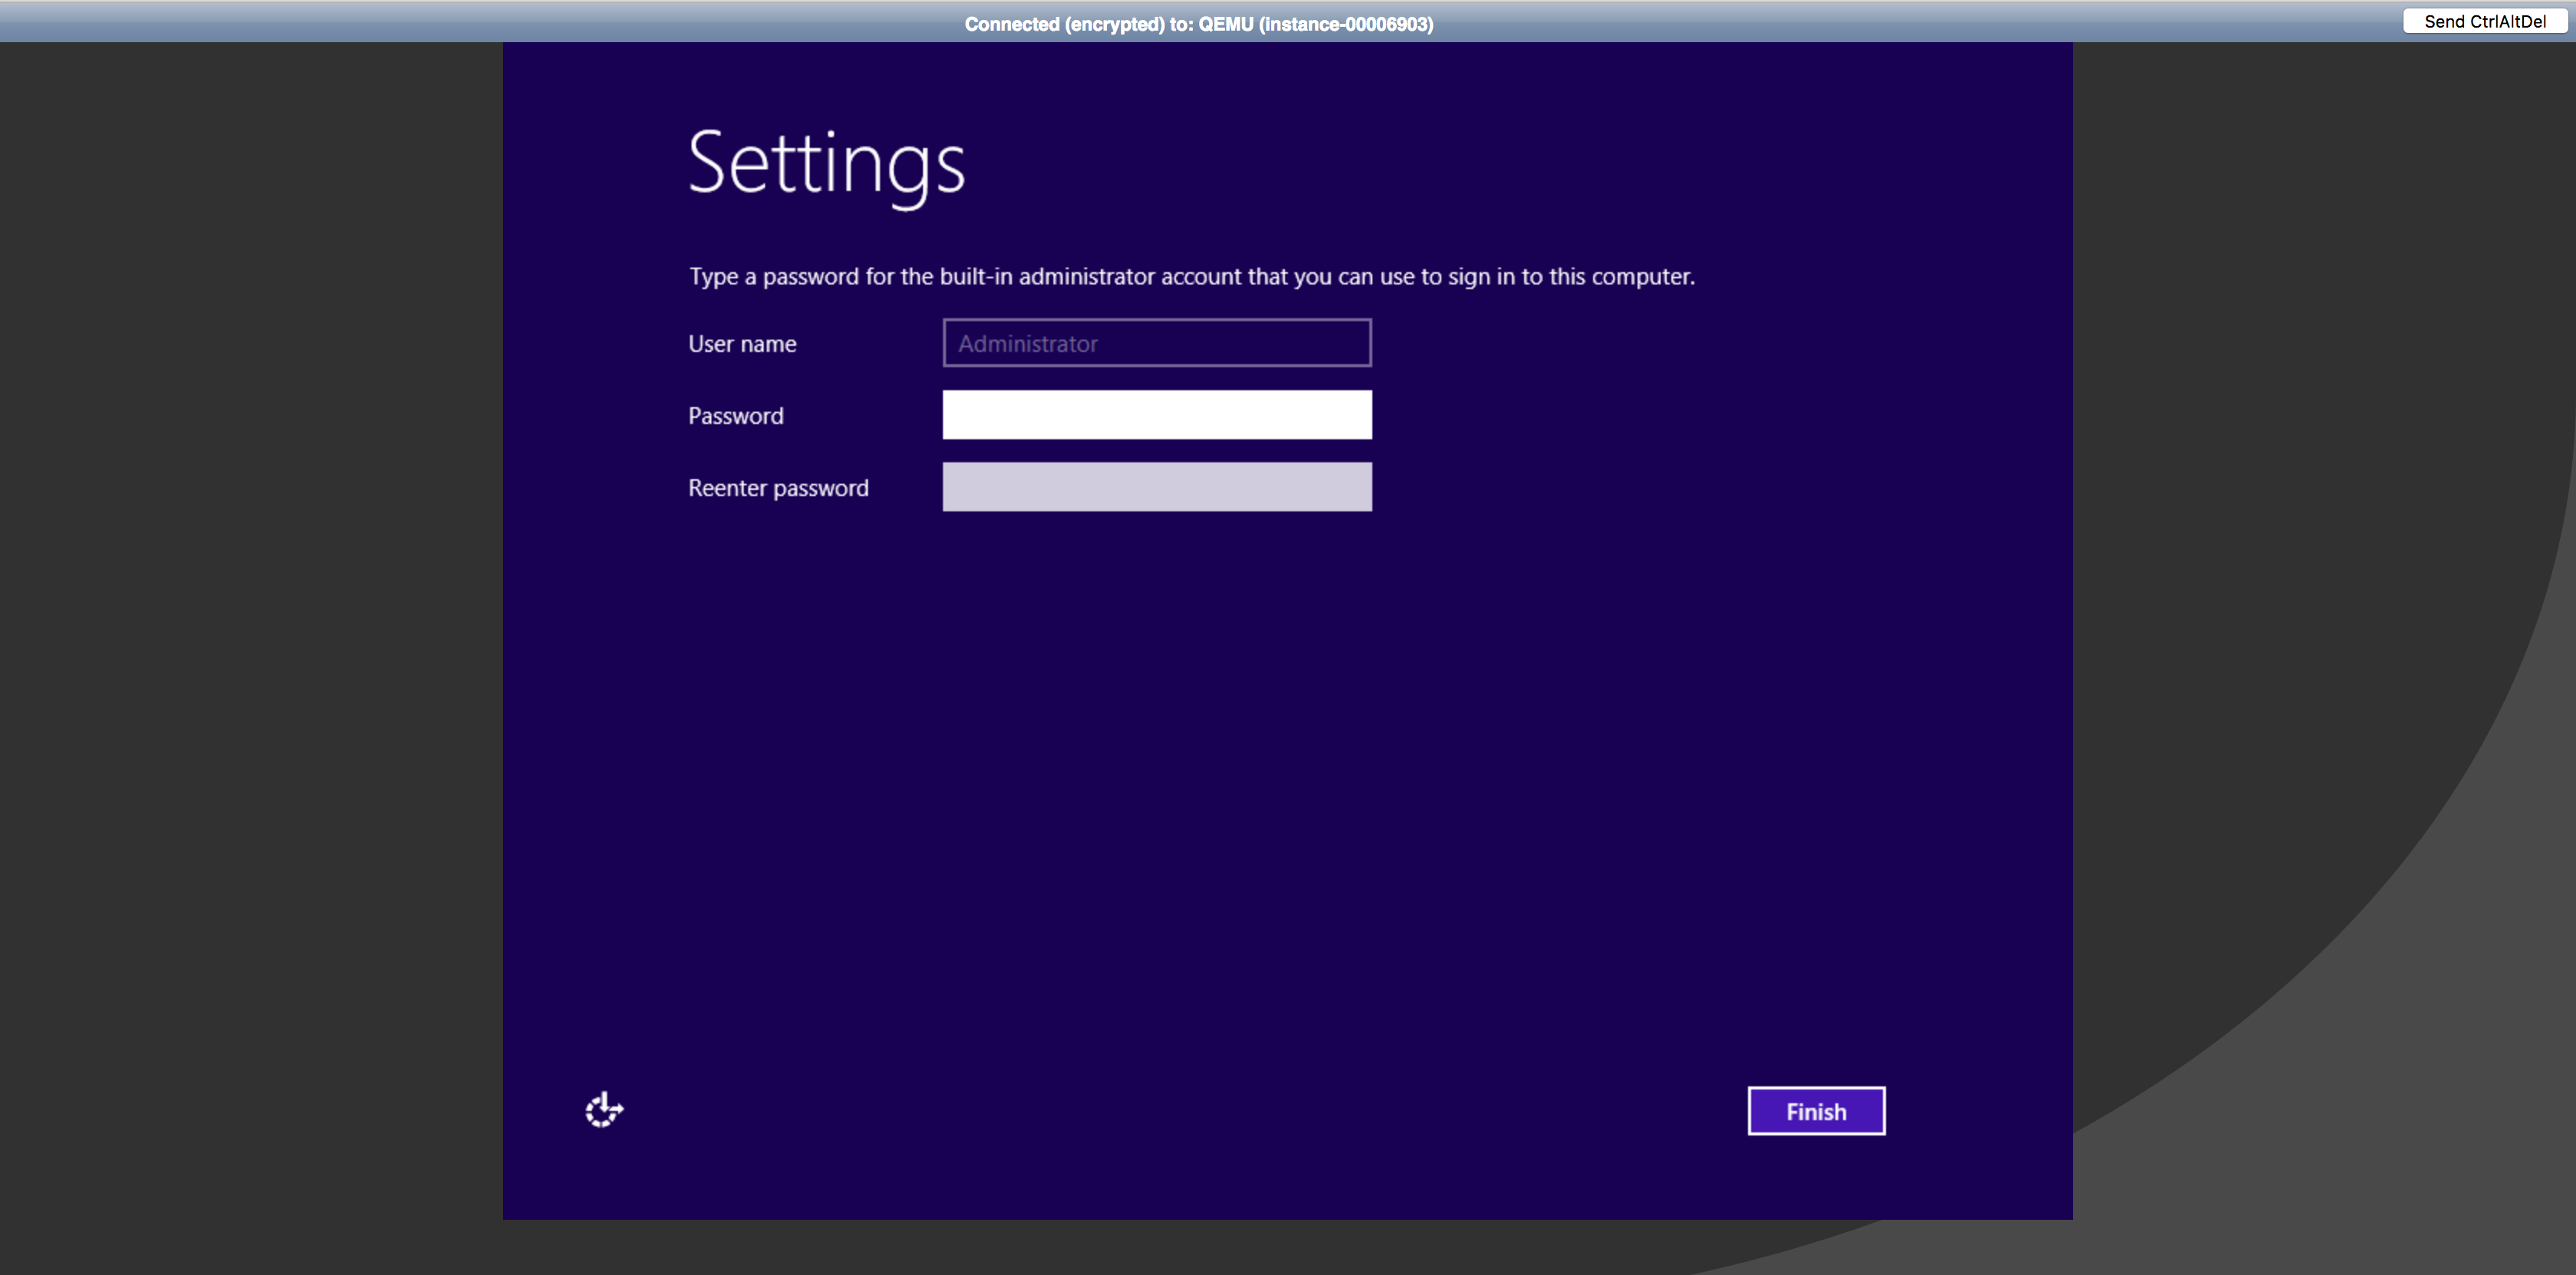Click the Password label text
This screenshot has width=2576, height=1275.
[x=735, y=416]
